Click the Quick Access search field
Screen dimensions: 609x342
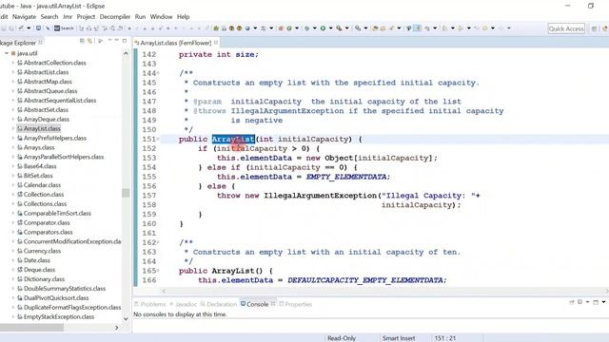pos(566,28)
